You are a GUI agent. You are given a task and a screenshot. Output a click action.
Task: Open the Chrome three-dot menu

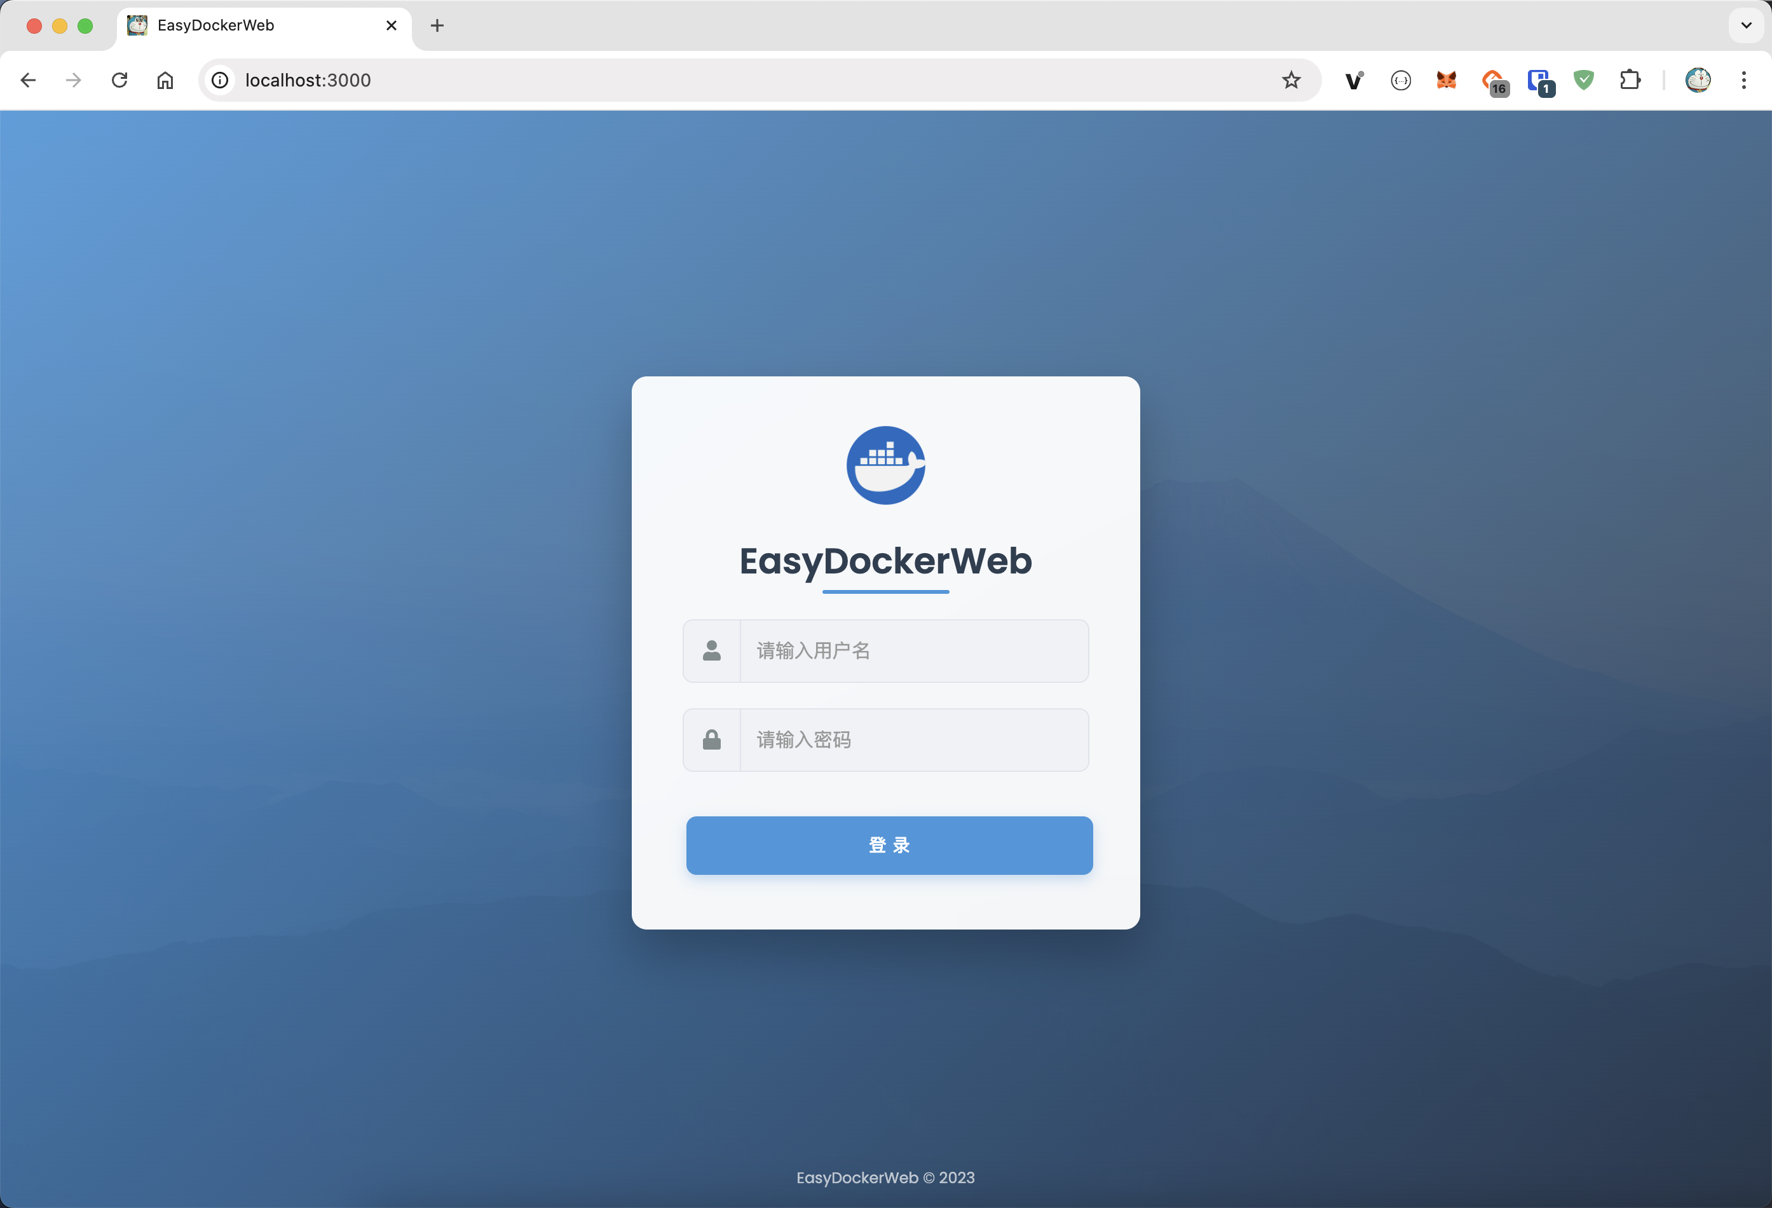1744,80
